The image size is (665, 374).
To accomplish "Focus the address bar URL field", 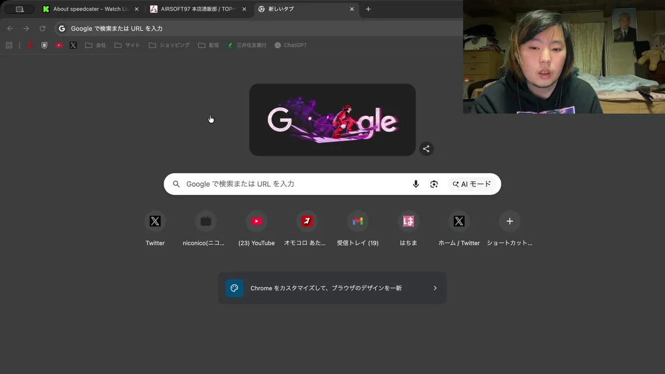I will 258,29.
